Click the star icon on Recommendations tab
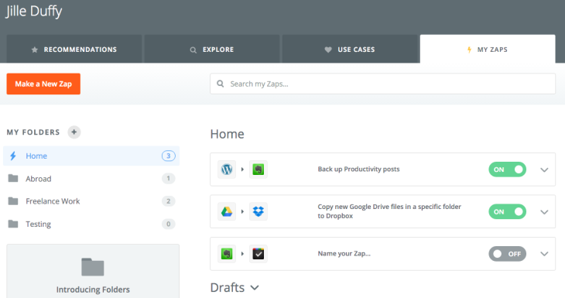The width and height of the screenshot is (565, 298). (x=35, y=50)
